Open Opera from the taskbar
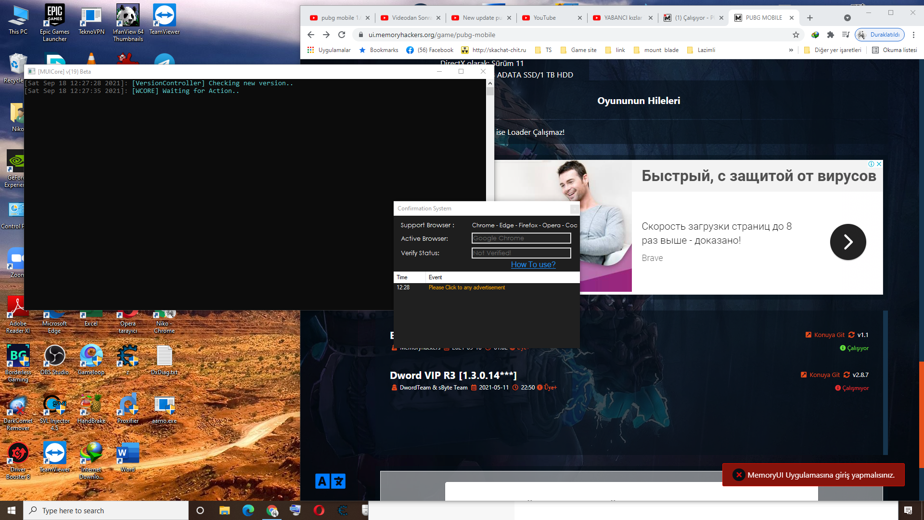 pos(319,510)
